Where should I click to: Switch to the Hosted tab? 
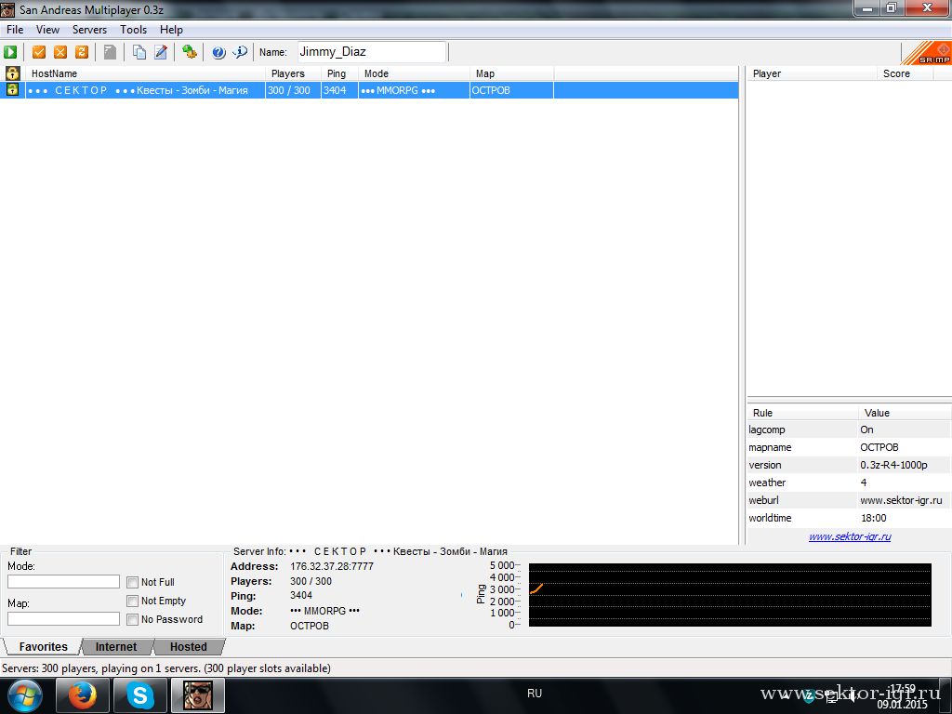click(x=188, y=647)
